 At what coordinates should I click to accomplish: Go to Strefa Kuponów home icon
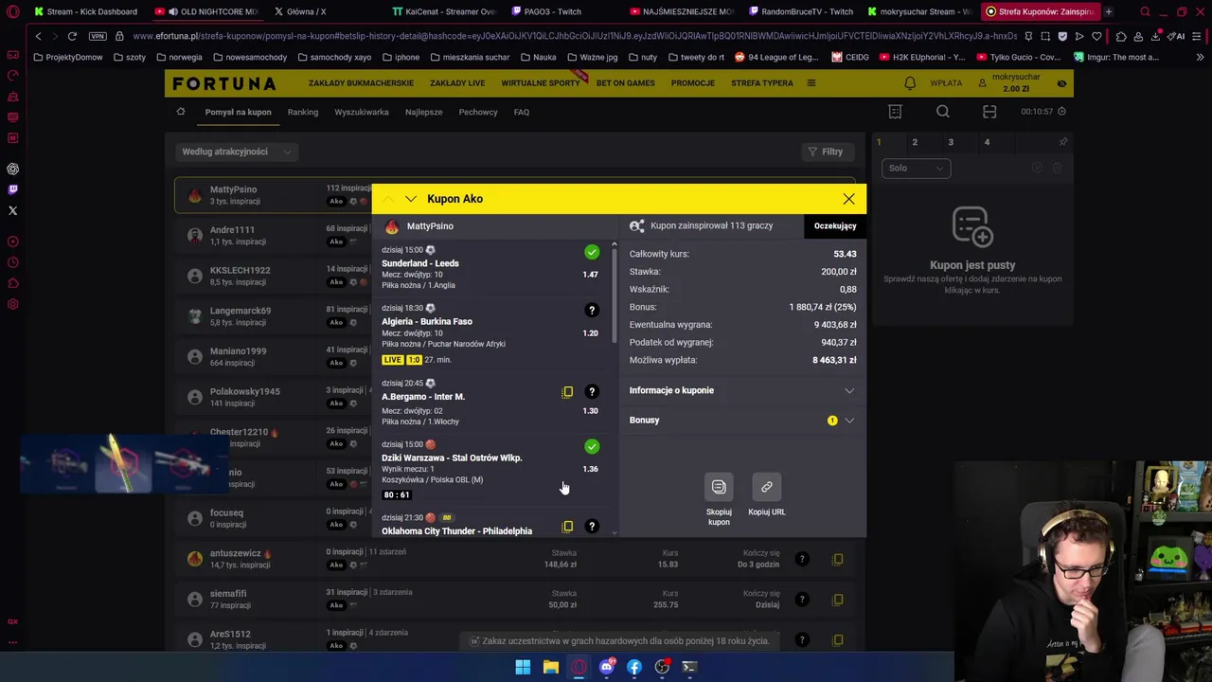click(180, 112)
